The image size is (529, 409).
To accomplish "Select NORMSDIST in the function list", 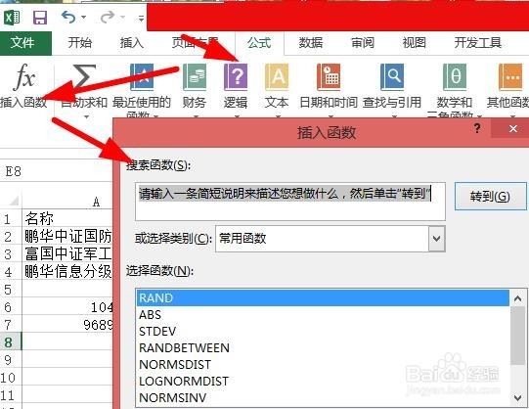I will tap(323, 364).
